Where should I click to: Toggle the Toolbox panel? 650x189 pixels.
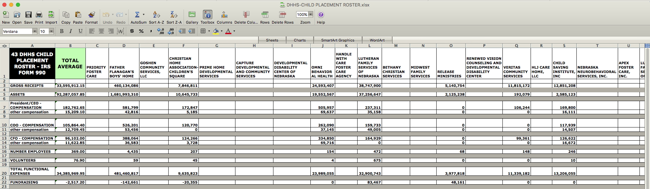click(x=207, y=15)
